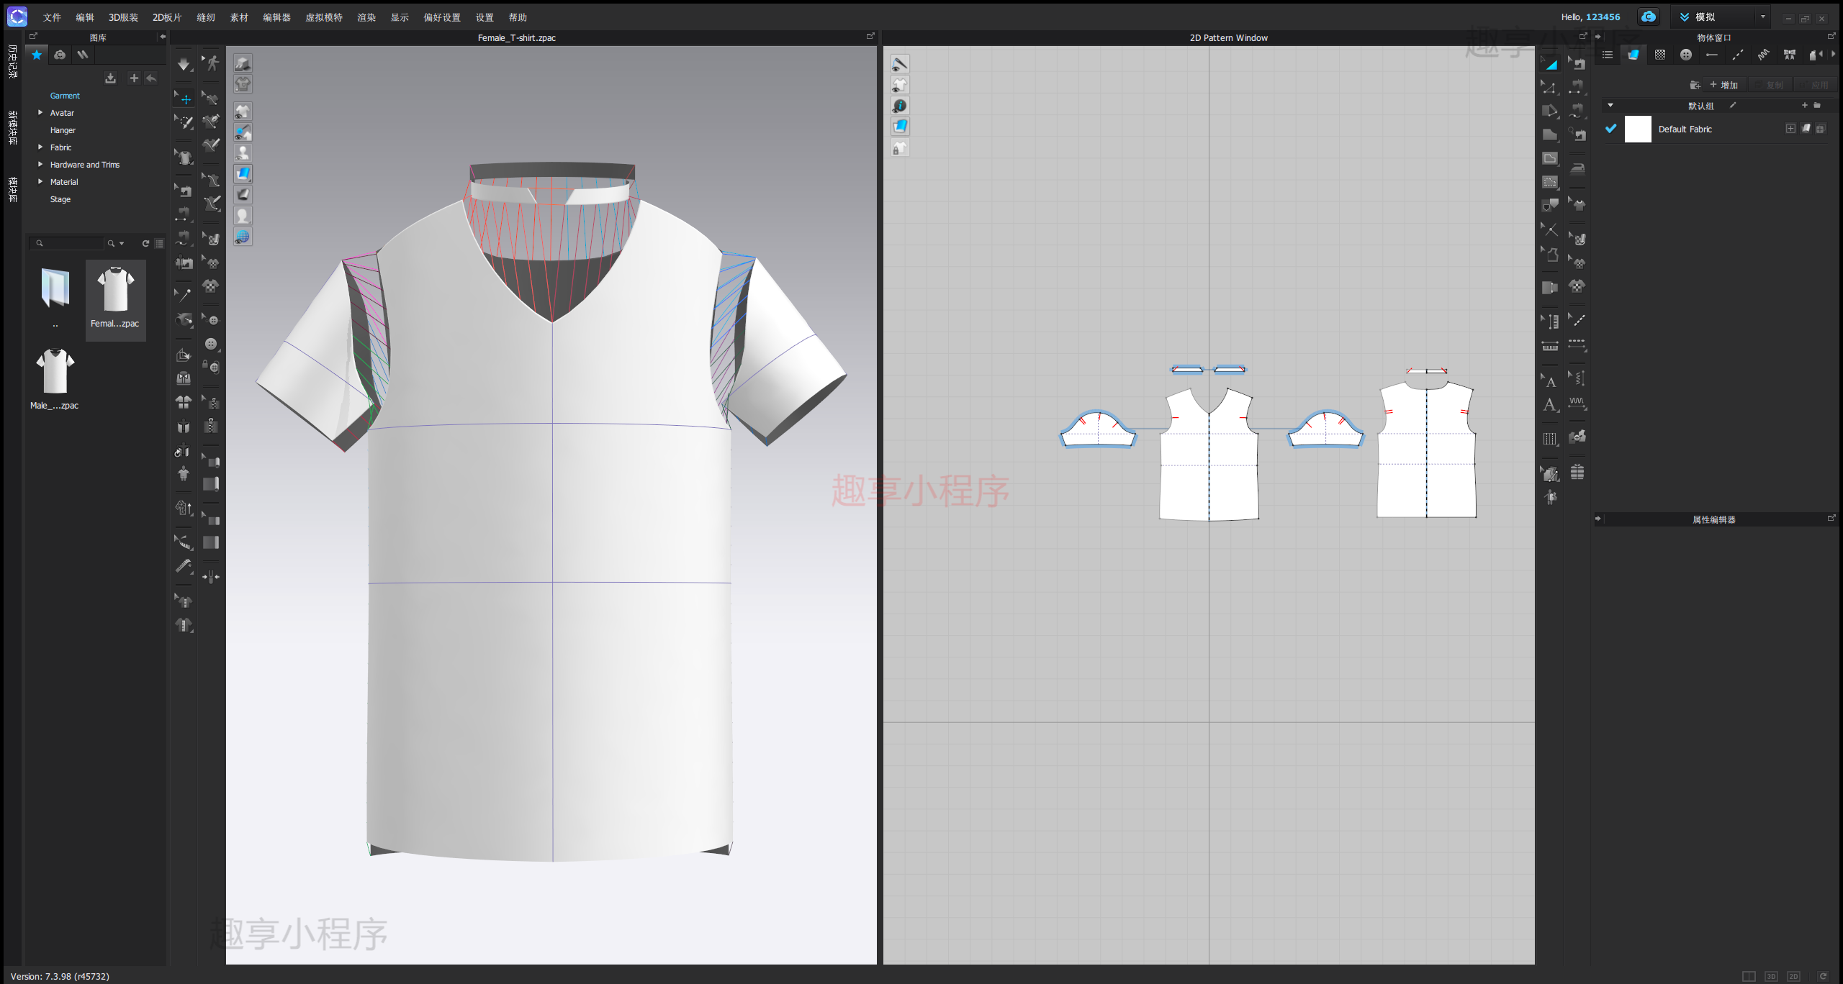
Task: Click the 123456 username link
Action: pos(1603,17)
